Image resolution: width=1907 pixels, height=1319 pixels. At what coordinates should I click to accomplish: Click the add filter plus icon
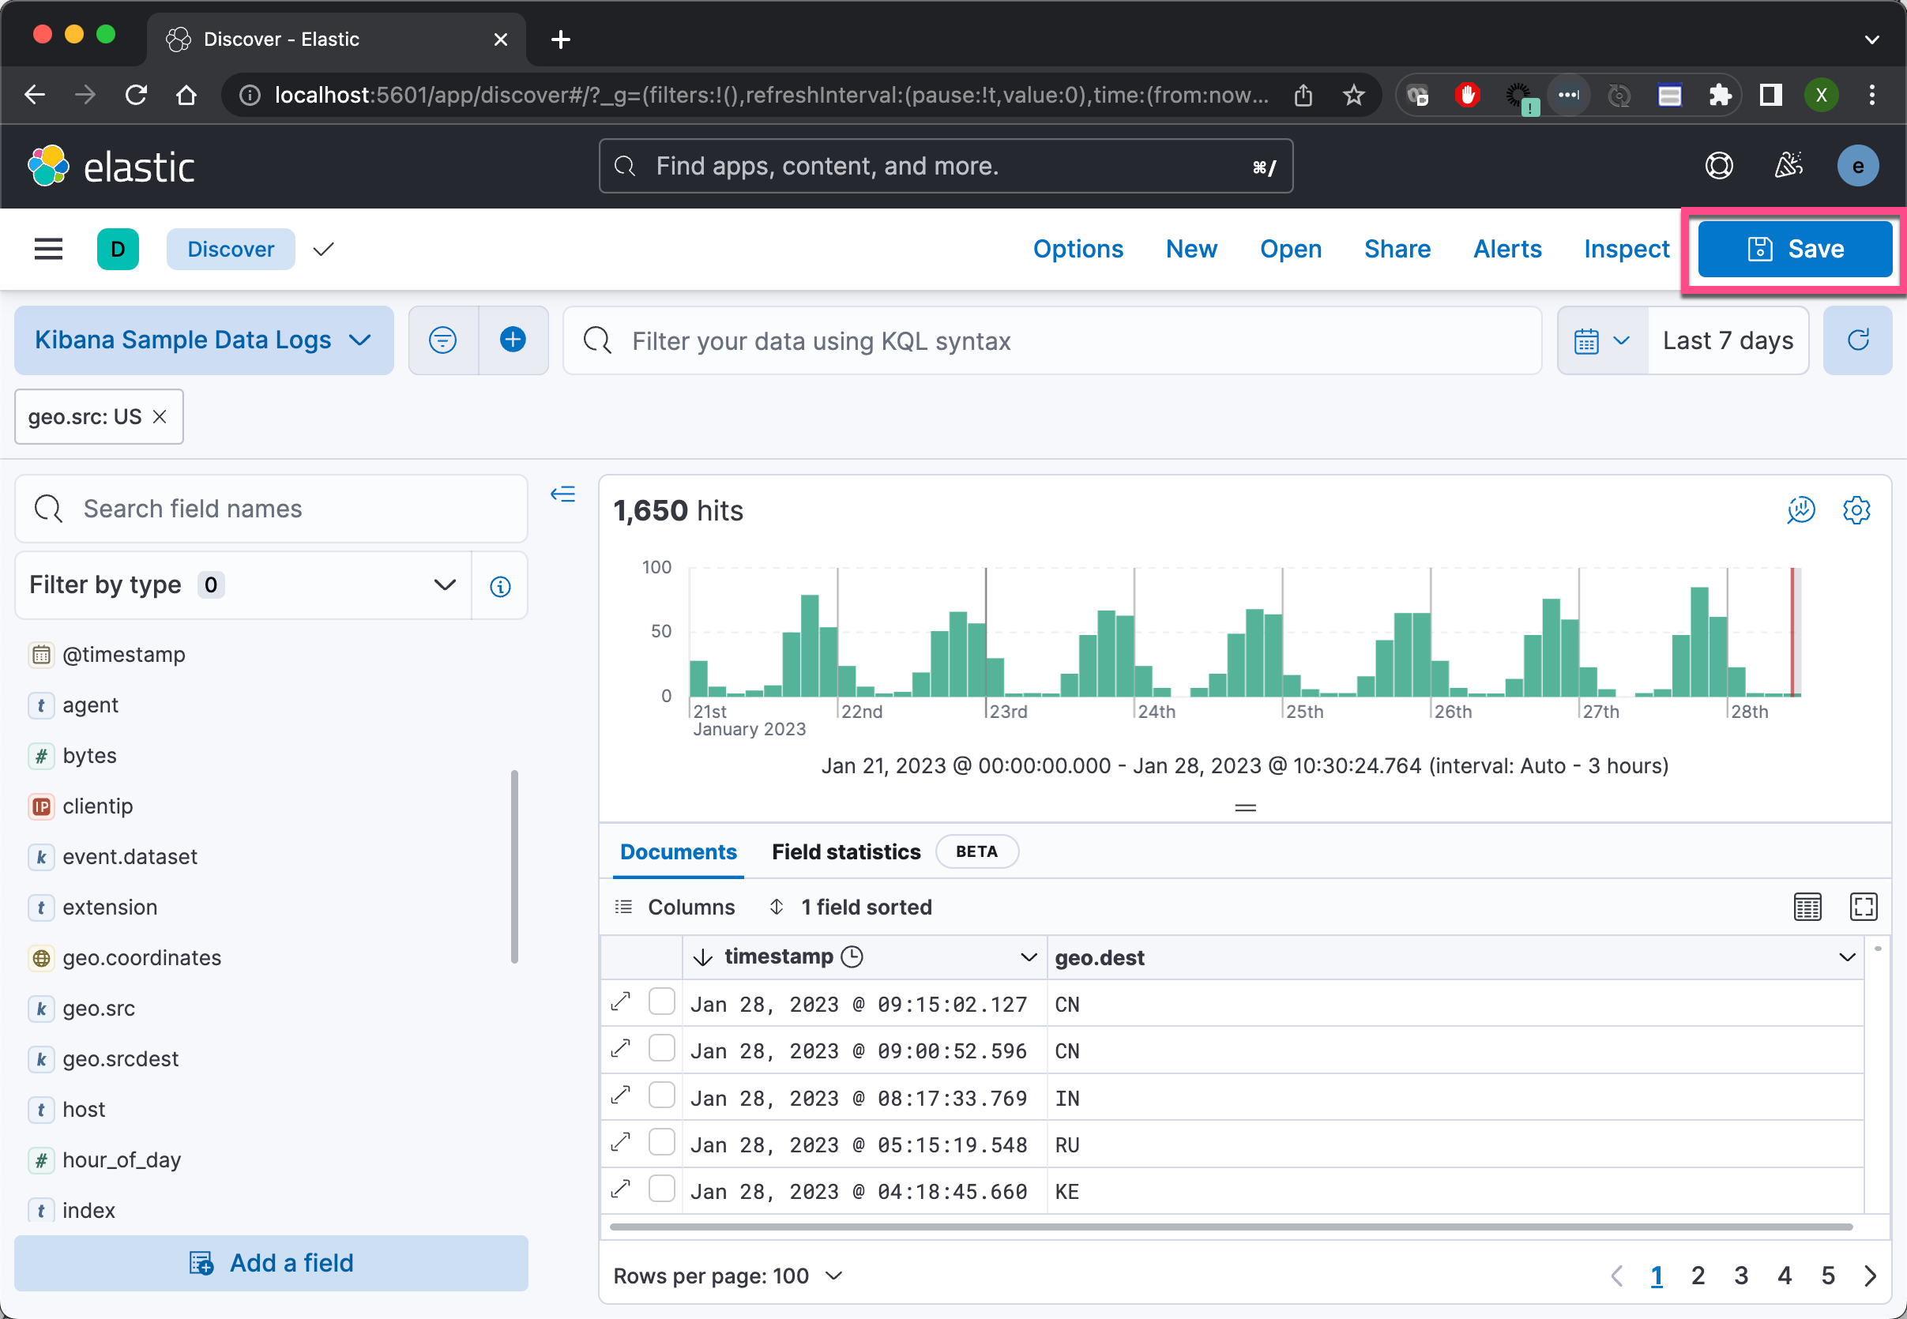tap(513, 340)
